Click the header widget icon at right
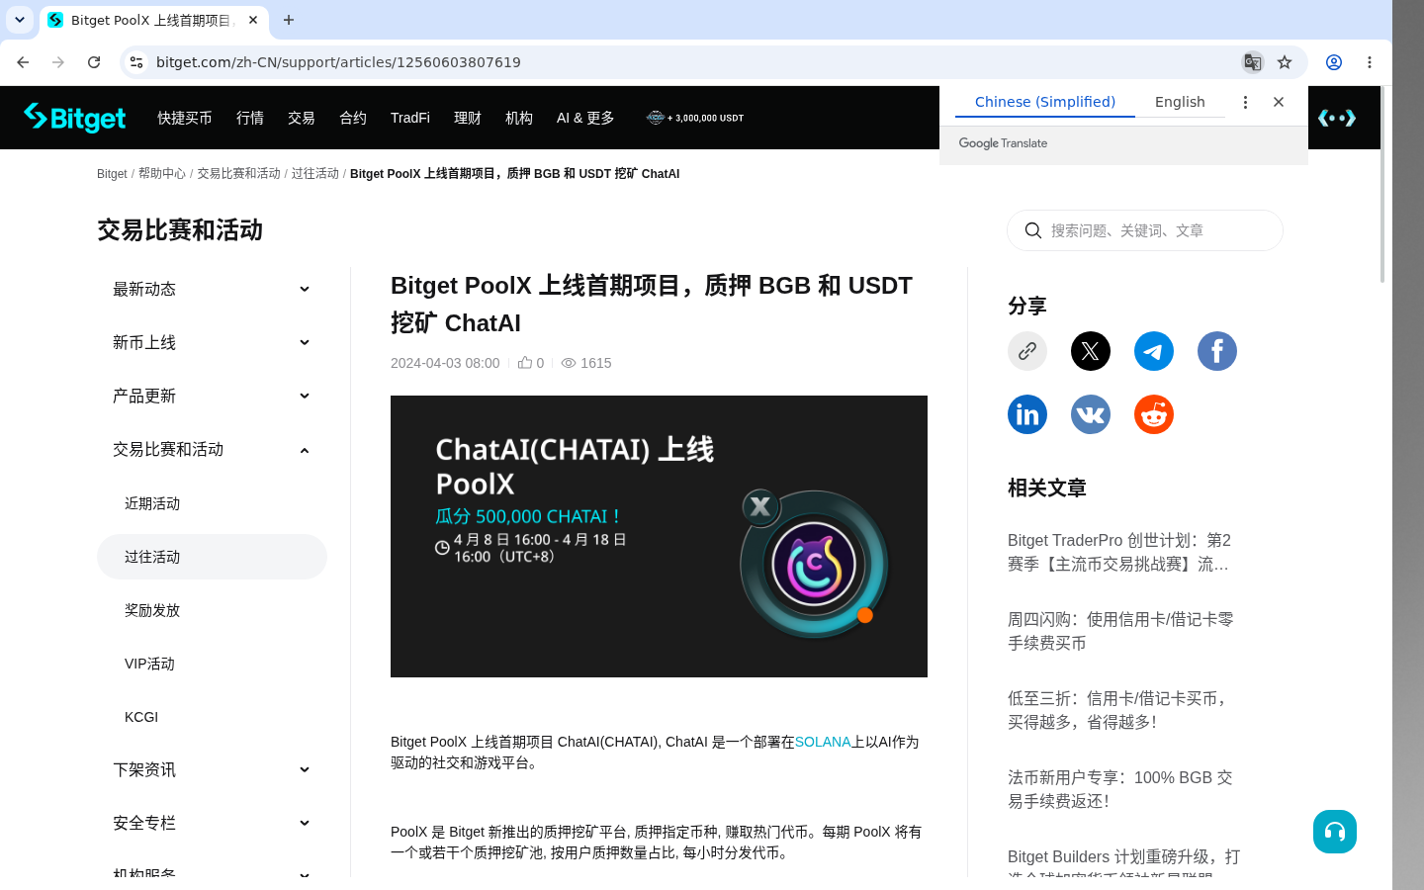 [x=1337, y=118]
